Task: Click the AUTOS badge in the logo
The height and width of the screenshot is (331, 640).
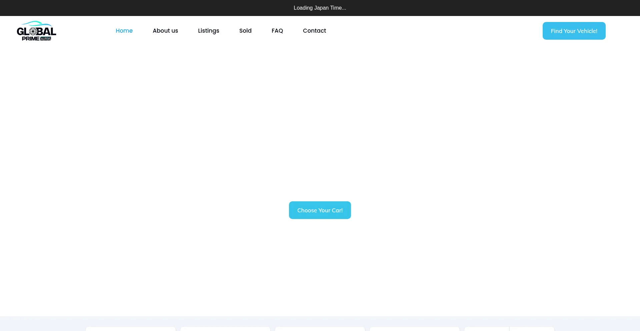Action: click(46, 39)
